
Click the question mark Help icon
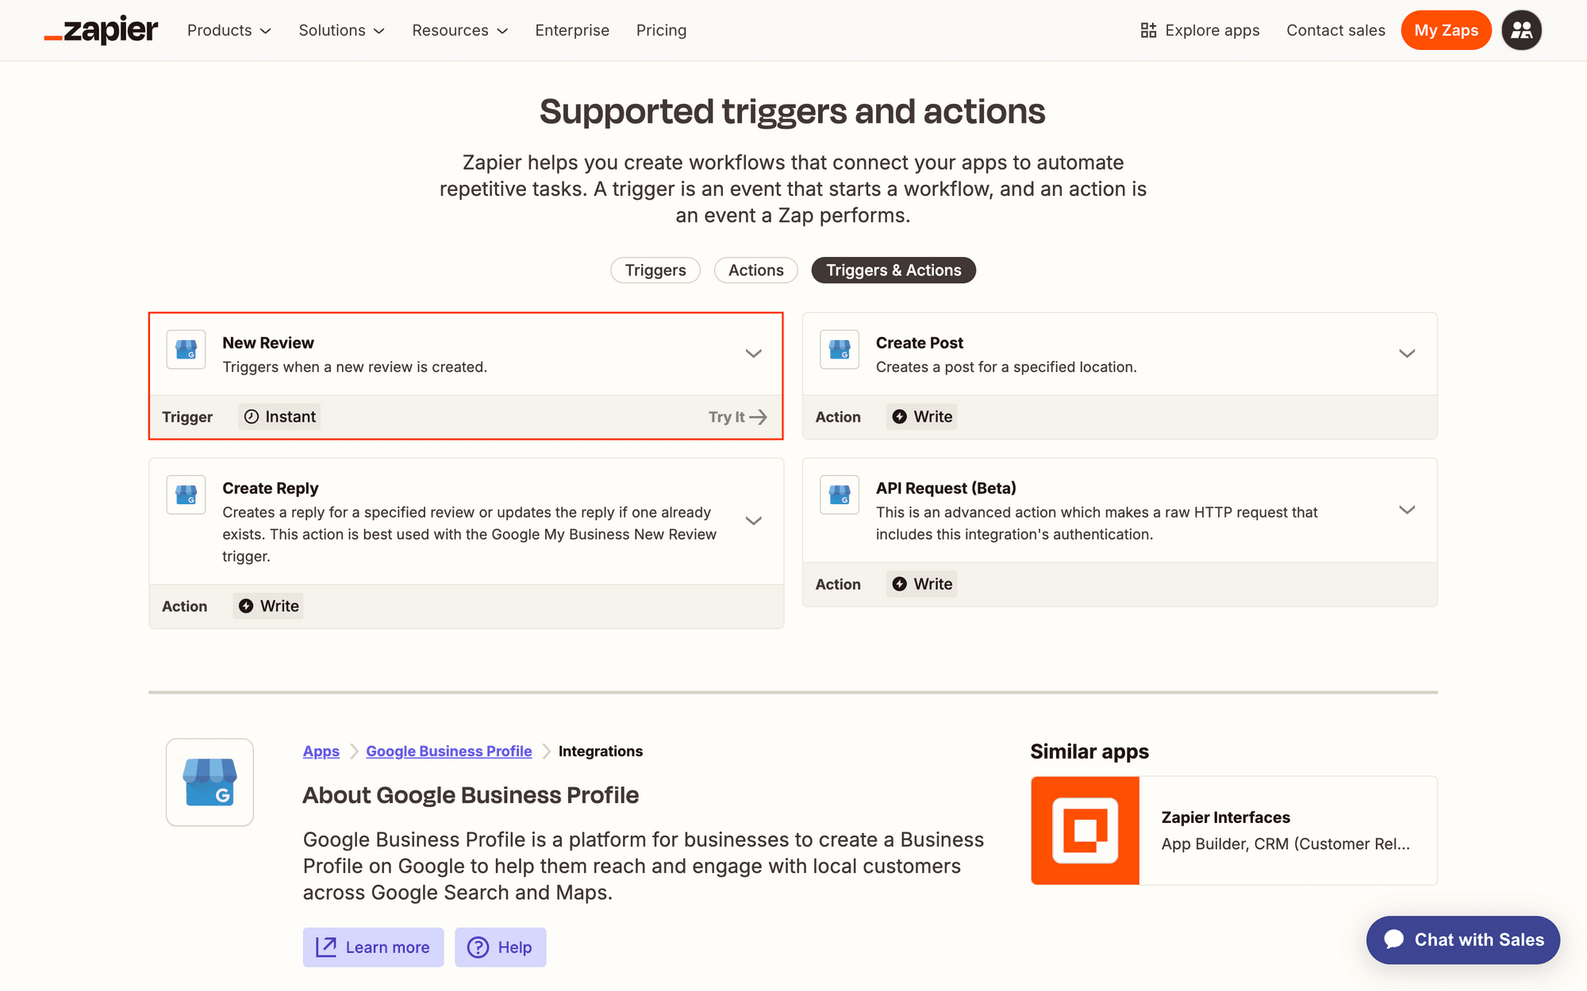click(478, 947)
